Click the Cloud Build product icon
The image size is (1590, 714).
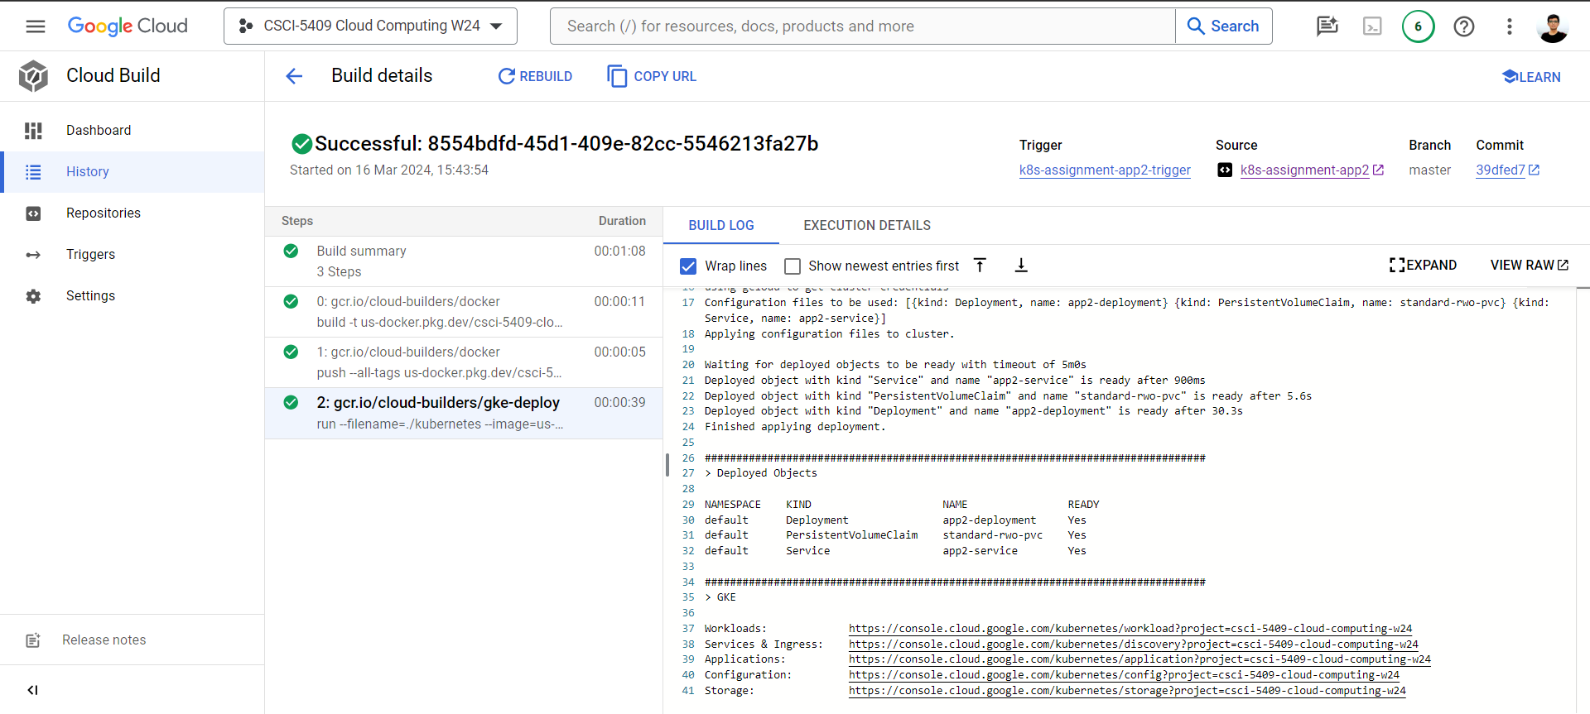[x=33, y=75]
